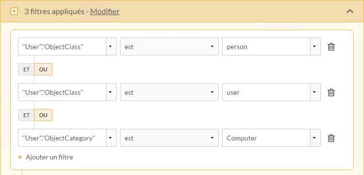The width and height of the screenshot is (364, 175).
Task: Open the 'est' operator dropdown in first row
Action: tap(169, 47)
